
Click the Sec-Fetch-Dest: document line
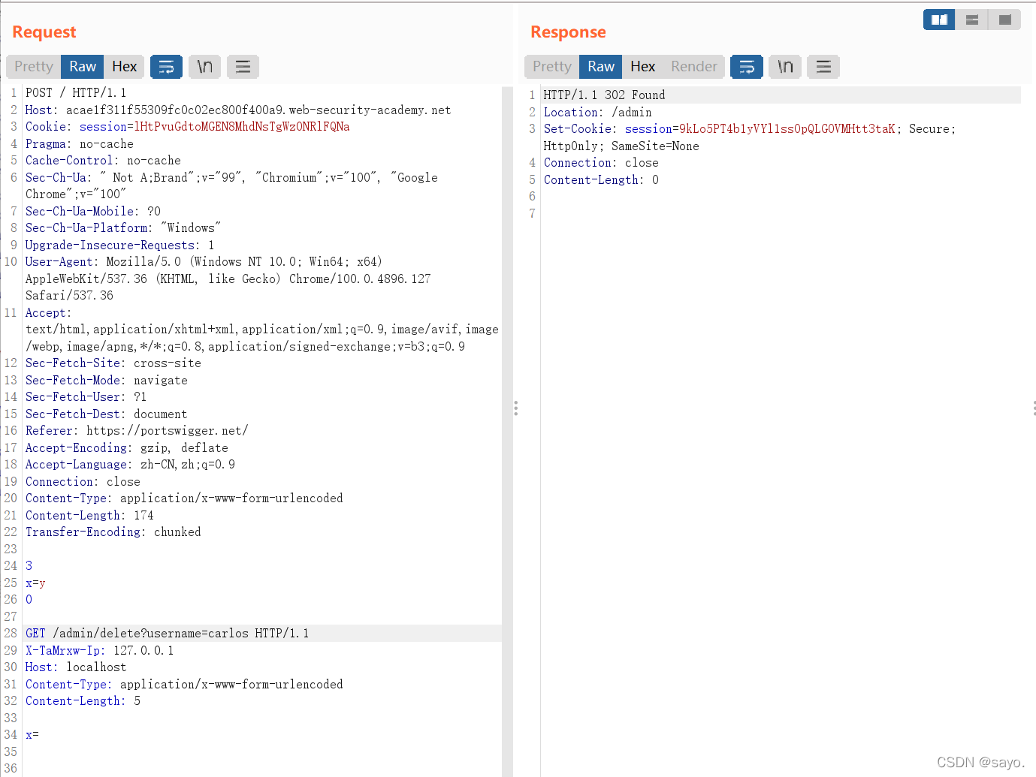pos(107,414)
